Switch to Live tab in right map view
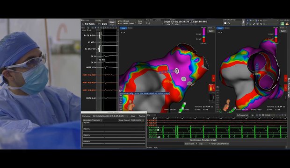The image size is (290, 168). (x=220, y=28)
